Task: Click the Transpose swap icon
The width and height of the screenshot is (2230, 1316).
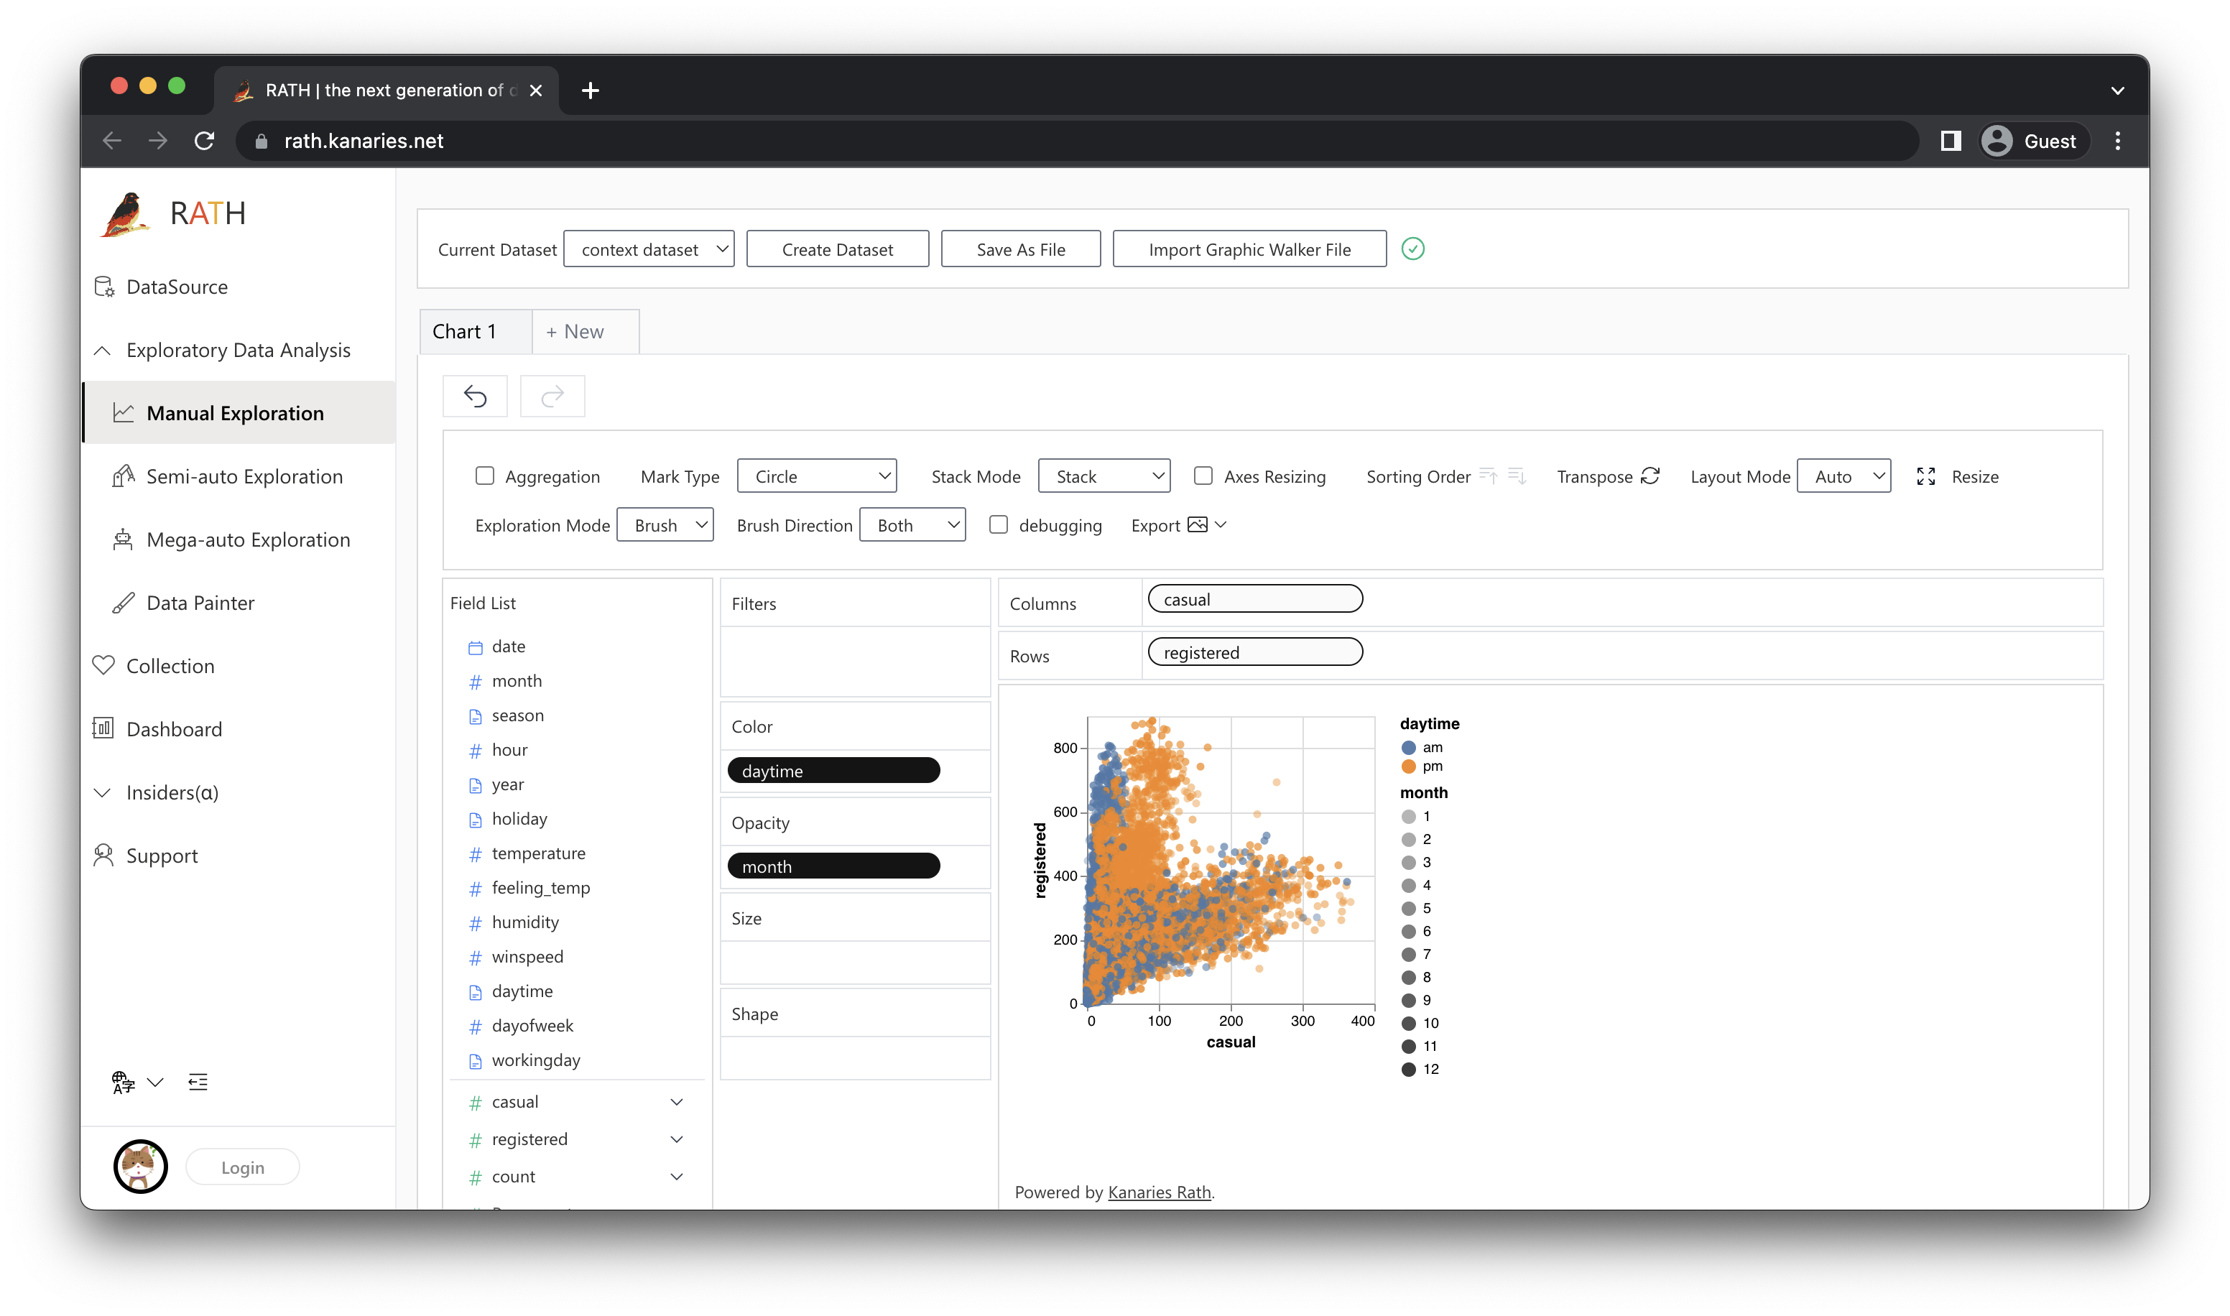Action: pyautogui.click(x=1650, y=476)
